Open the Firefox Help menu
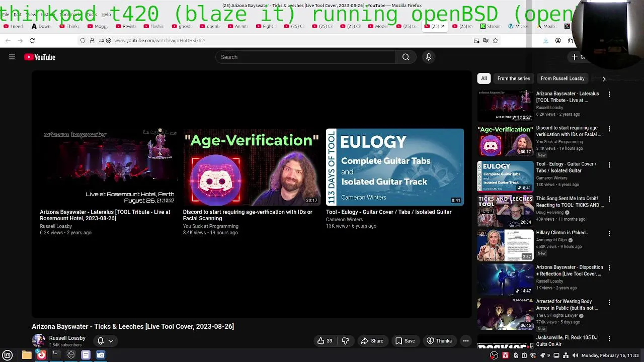The image size is (644, 362). click(x=106, y=15)
